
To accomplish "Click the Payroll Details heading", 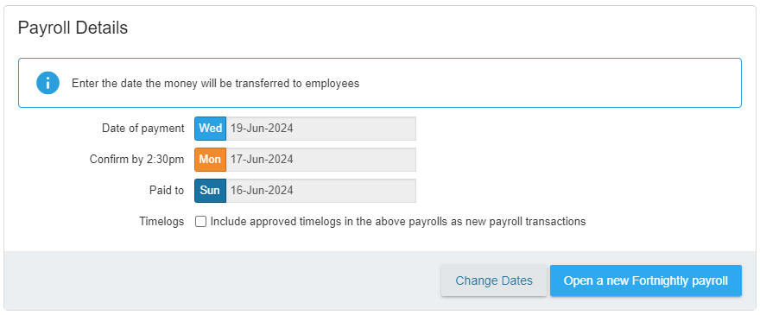I will [73, 28].
